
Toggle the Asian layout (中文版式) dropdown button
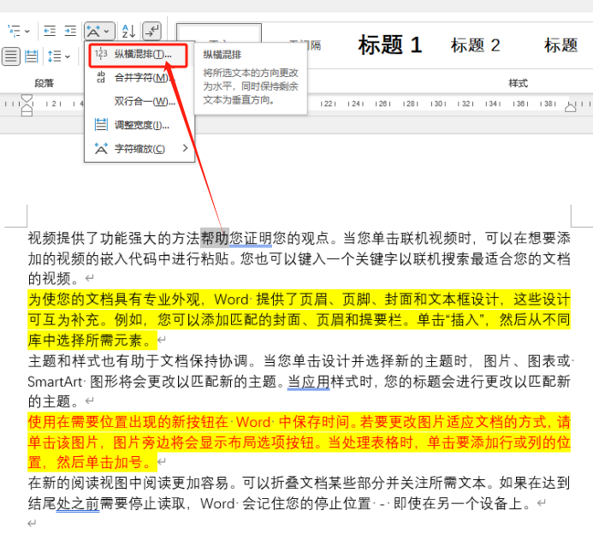pos(99,31)
